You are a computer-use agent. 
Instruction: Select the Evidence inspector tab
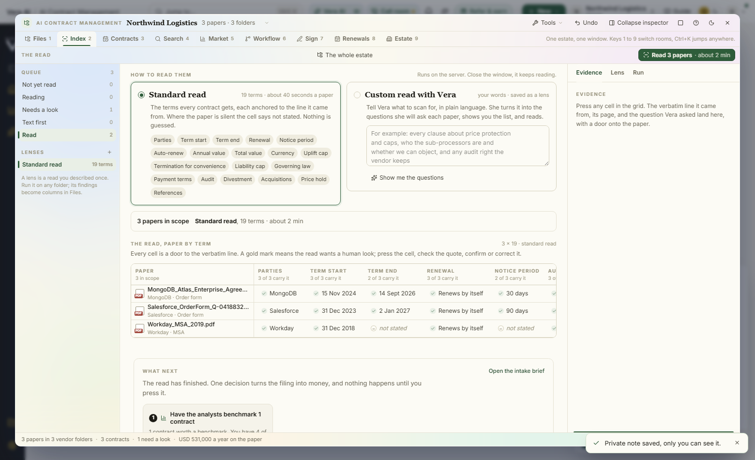coord(589,73)
